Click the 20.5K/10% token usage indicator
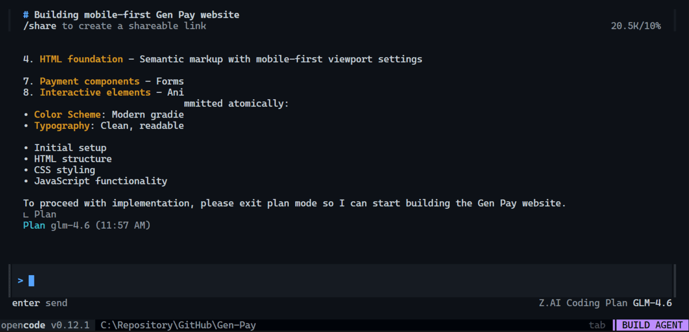This screenshot has width=689, height=332. [x=636, y=25]
